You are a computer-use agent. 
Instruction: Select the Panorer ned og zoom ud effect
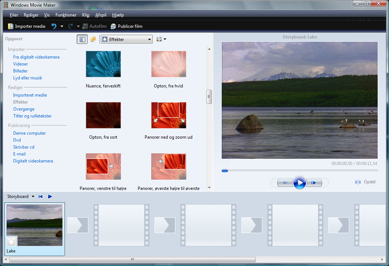click(x=168, y=115)
